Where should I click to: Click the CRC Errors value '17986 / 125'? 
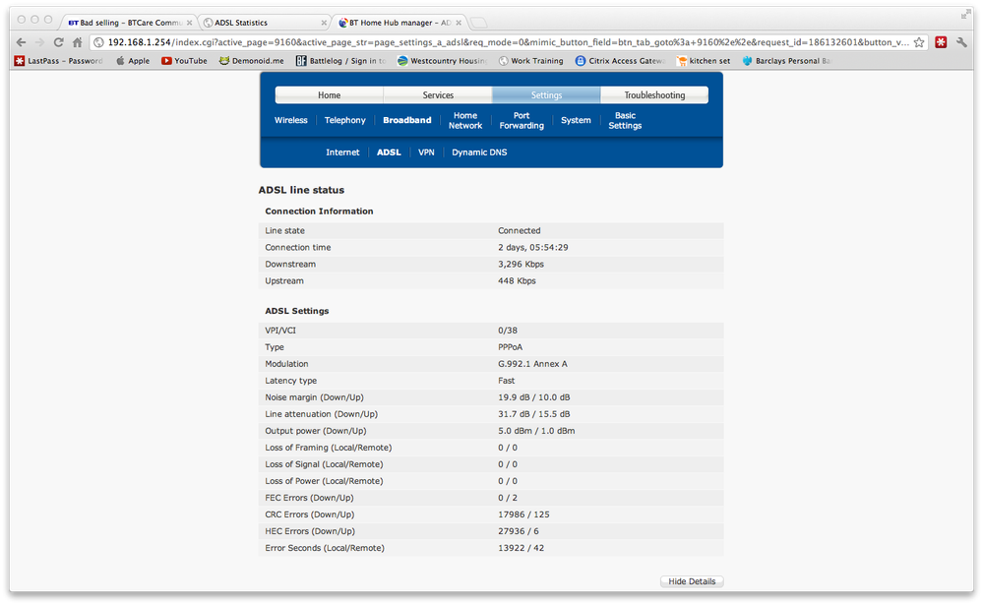pyautogui.click(x=523, y=514)
